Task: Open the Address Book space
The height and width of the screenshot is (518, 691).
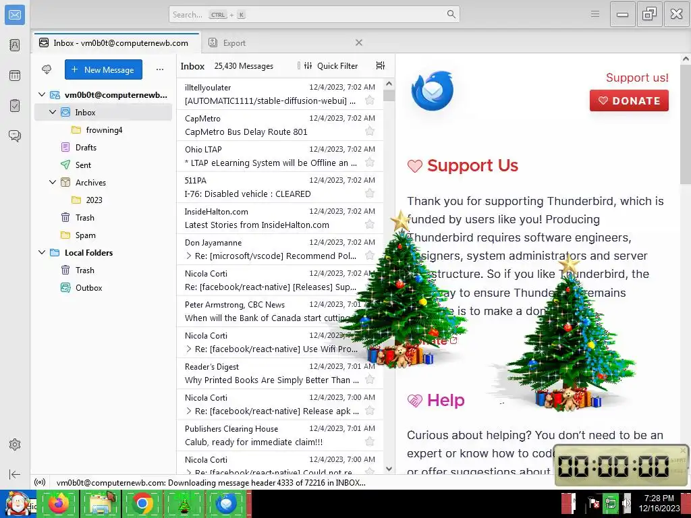Action: coord(15,45)
